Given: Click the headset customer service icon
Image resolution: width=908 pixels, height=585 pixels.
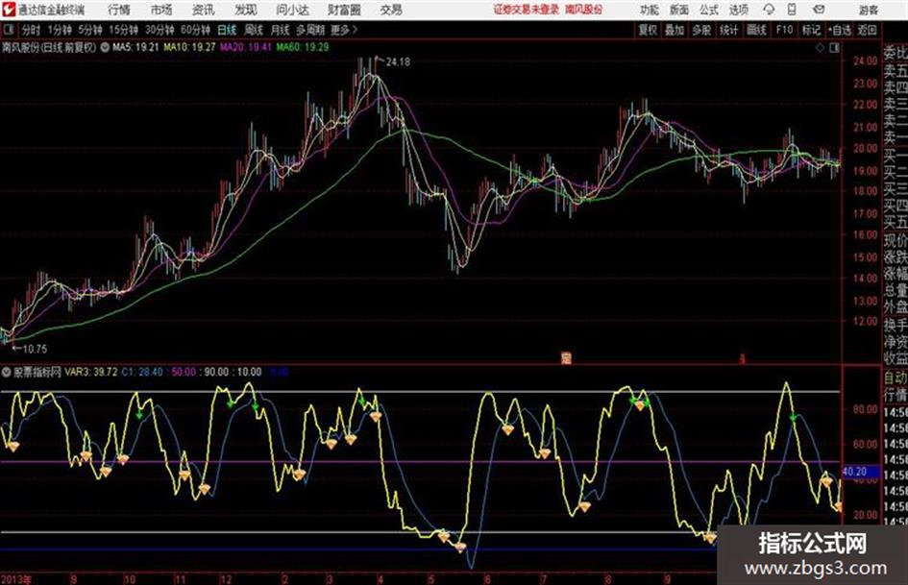Looking at the screenshot, I should [x=769, y=10].
